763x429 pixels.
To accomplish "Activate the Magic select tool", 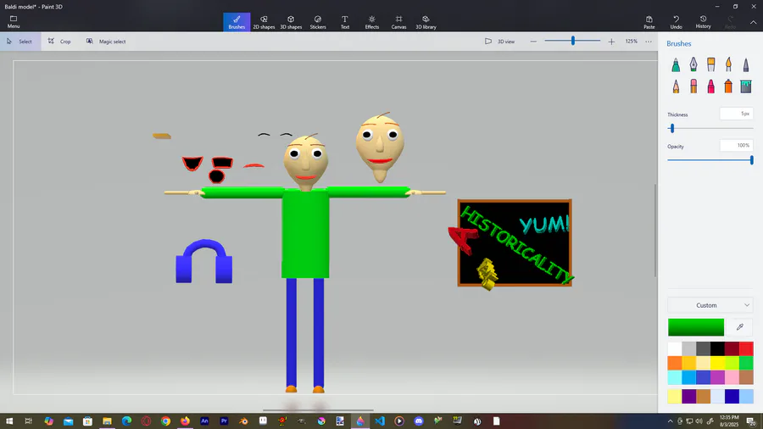I will coord(106,42).
